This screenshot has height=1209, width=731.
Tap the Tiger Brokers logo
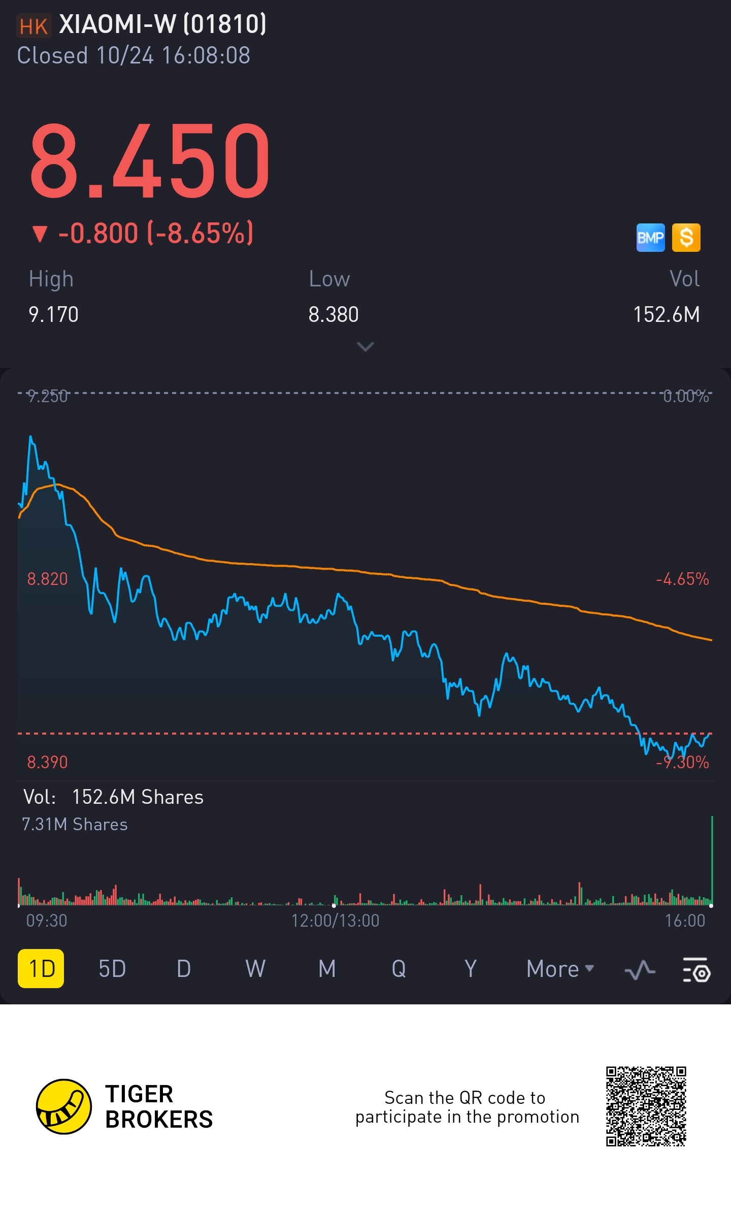pyautogui.click(x=64, y=1106)
